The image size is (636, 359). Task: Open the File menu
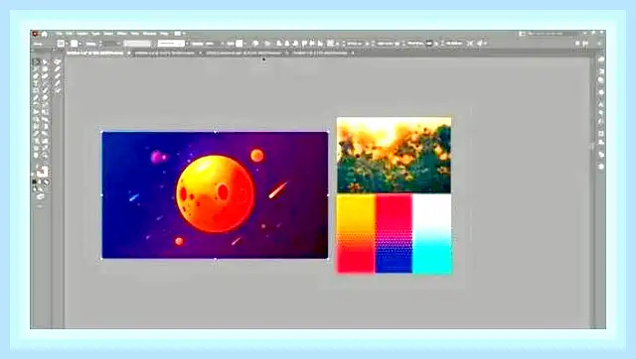pyautogui.click(x=60, y=34)
